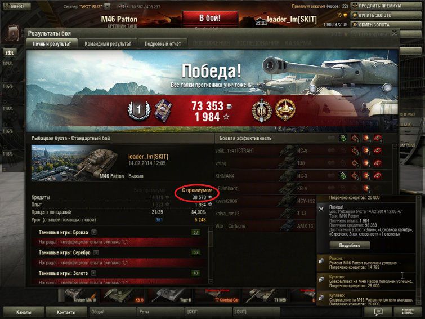This screenshot has height=319, width=425.
Task: Click the squad platoon icon at top left
Action: click(x=10, y=52)
